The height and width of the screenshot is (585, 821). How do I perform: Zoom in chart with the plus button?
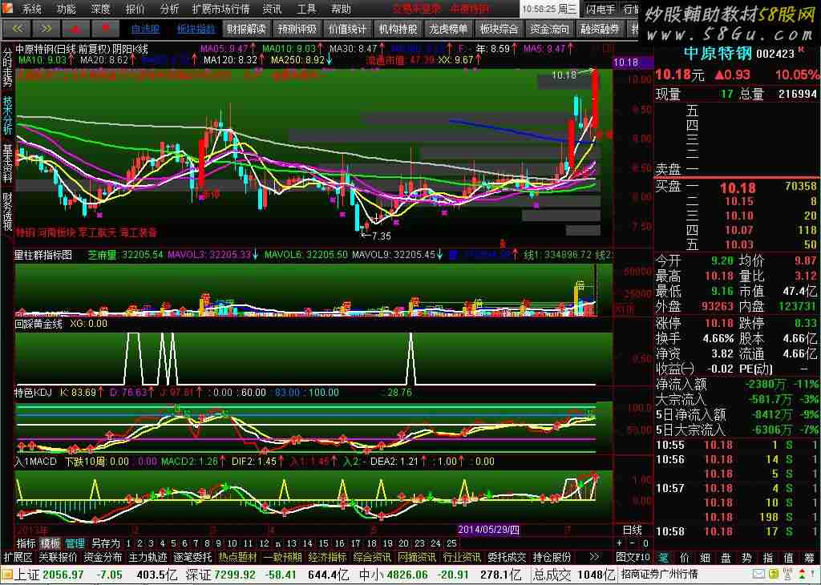(620, 543)
